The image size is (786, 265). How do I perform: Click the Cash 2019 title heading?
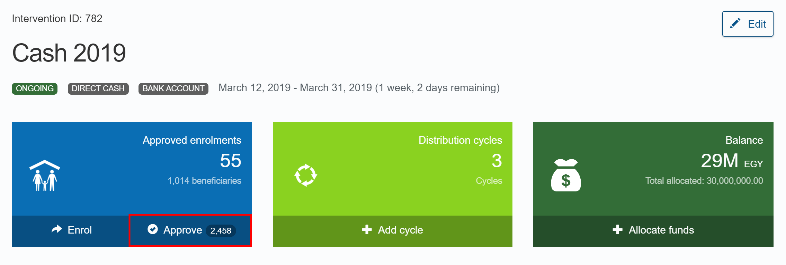pos(69,53)
